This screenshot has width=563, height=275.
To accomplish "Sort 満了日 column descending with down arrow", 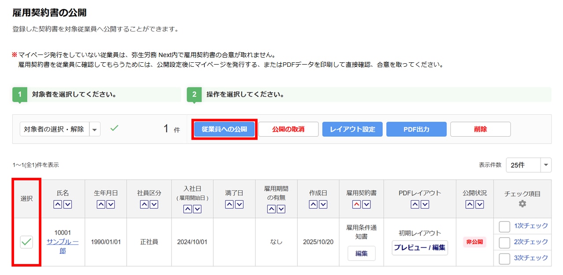I will (x=239, y=204).
